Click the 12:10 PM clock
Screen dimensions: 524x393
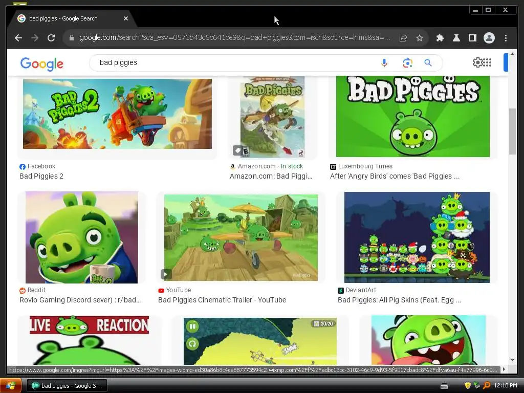click(x=505, y=386)
